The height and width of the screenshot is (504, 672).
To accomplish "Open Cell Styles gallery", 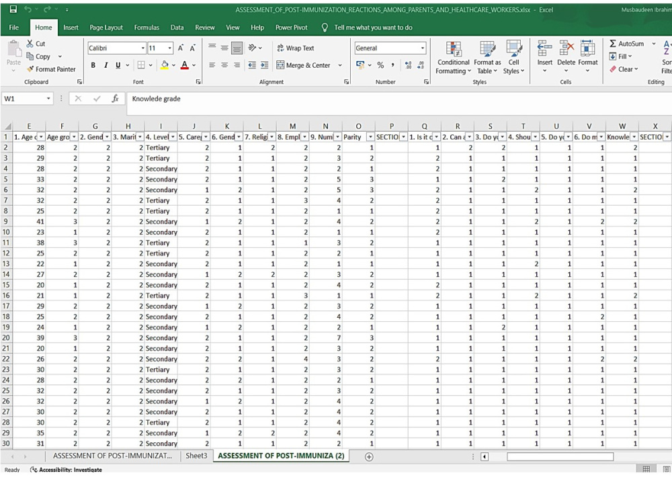I will point(514,58).
